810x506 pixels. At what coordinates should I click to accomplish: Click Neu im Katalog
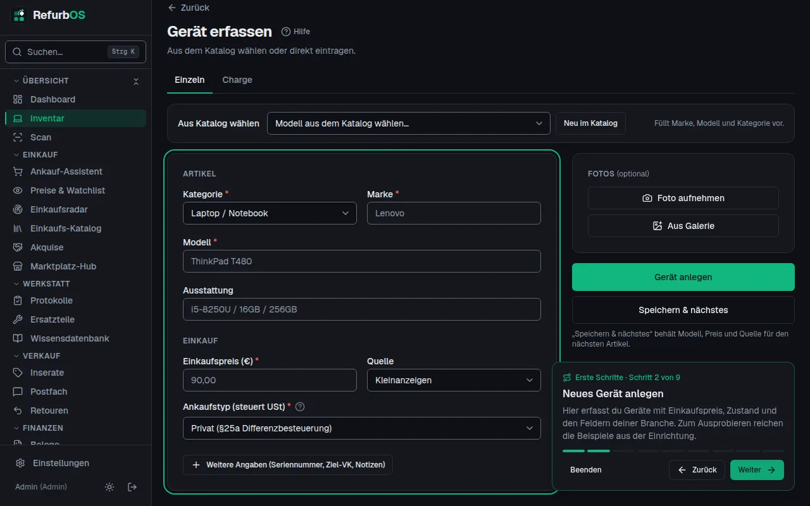tap(590, 123)
